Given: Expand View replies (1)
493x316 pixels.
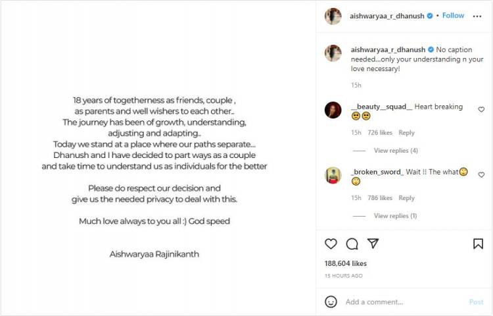Looking at the screenshot, I should coord(395,216).
